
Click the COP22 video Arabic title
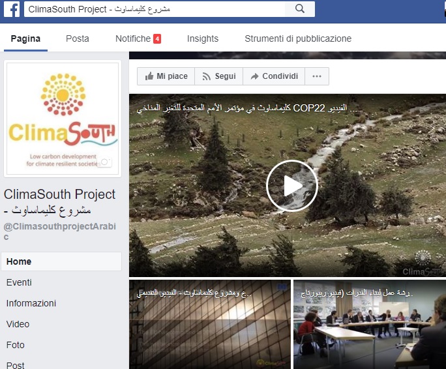[x=247, y=108]
